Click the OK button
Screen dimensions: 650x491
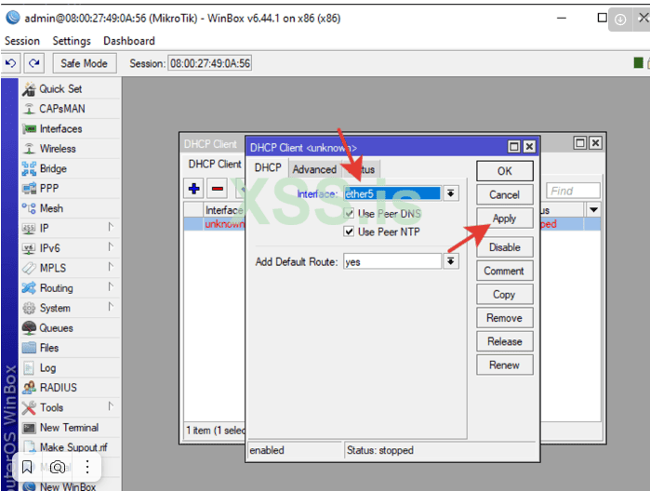point(505,171)
